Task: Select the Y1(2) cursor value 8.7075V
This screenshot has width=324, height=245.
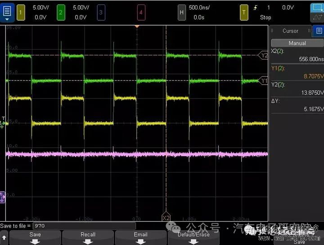Action: point(314,76)
